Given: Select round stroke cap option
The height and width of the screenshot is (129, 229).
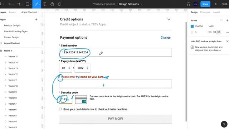Looking at the screenshot, I should click(219, 32).
